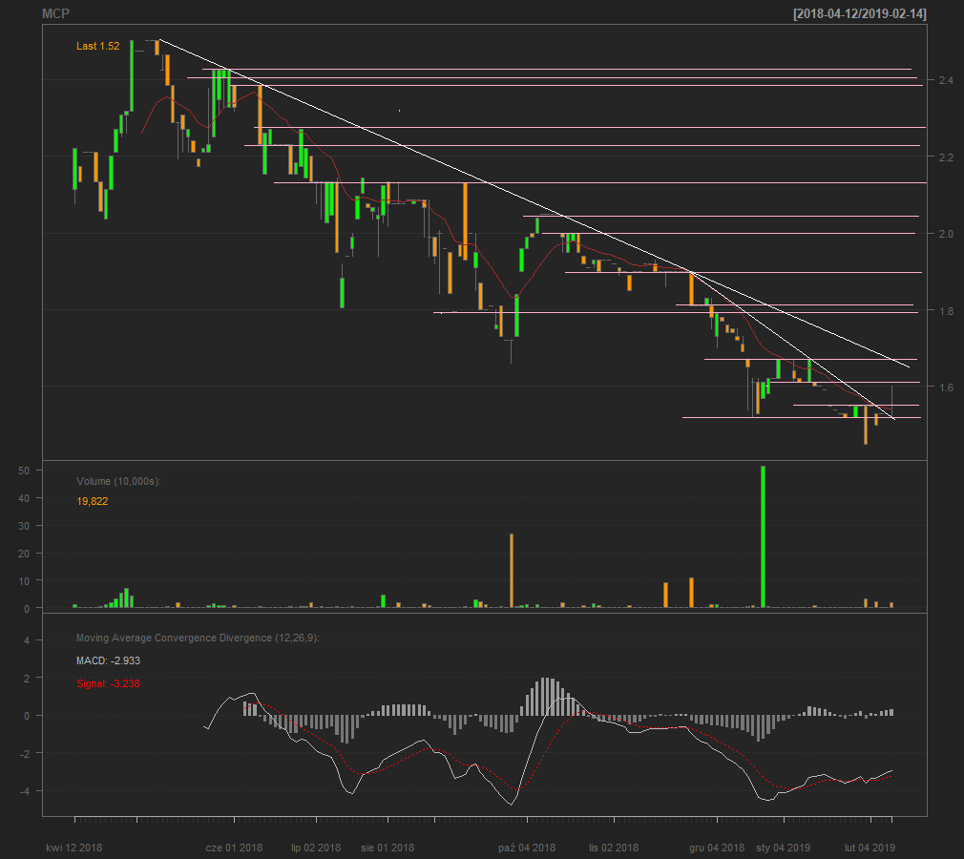Viewport: 964px width, 859px height.
Task: Click the 2.4 price axis label
Action: [x=946, y=80]
